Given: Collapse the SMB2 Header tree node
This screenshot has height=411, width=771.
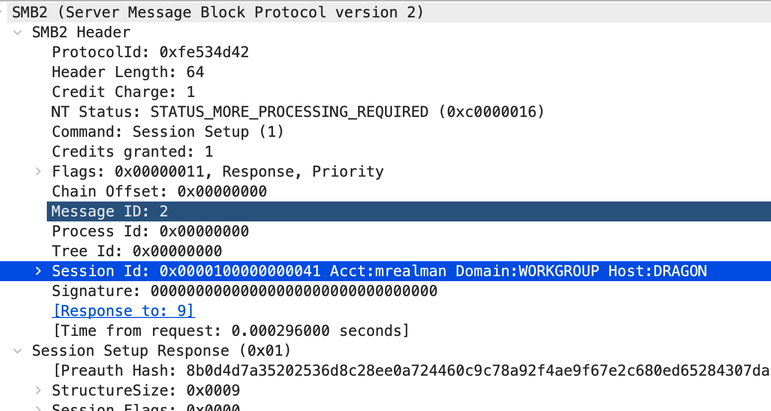Looking at the screenshot, I should 18,33.
